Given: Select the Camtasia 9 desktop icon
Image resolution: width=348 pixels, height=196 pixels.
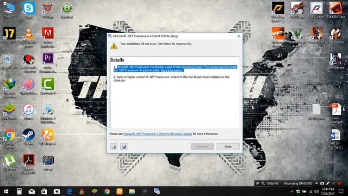Looking at the screenshot, I should [x=48, y=86].
